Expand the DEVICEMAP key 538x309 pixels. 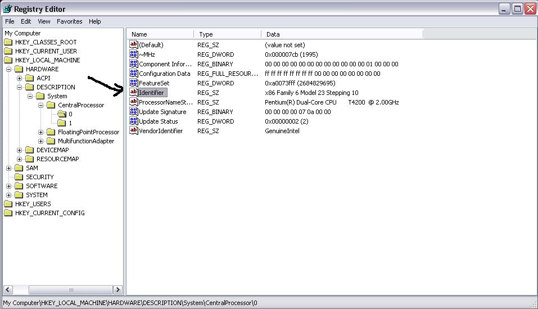point(20,150)
